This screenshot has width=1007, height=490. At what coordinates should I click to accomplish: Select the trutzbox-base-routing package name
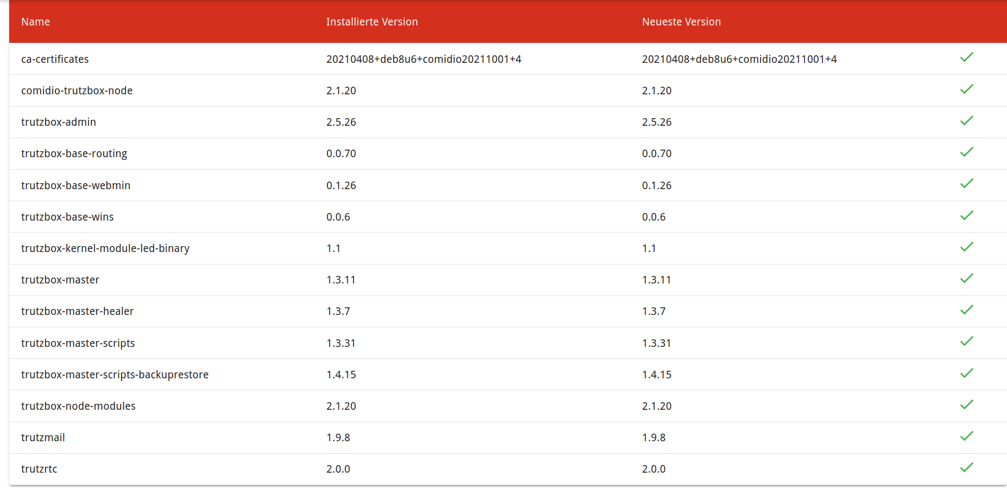(x=74, y=154)
